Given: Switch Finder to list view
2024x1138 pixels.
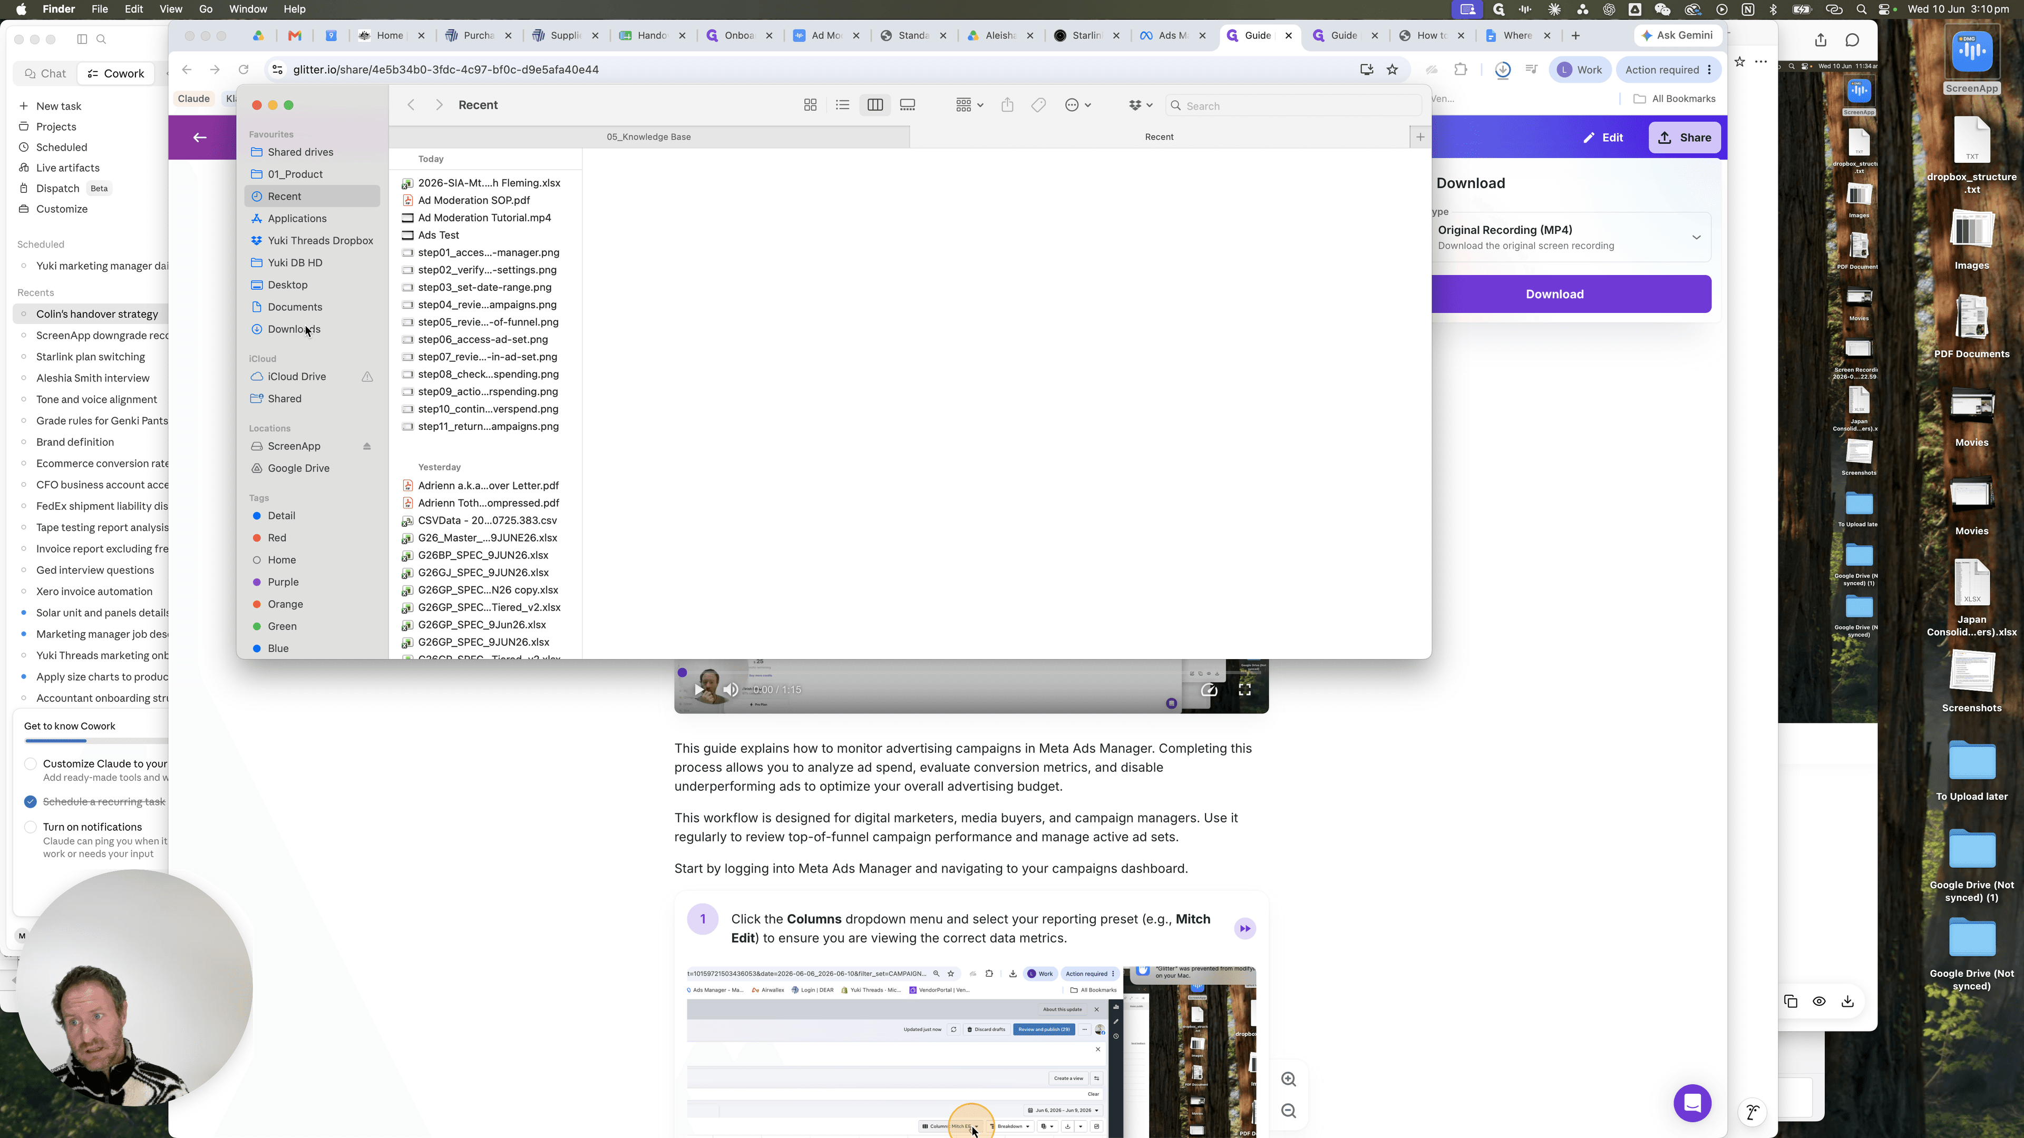Looking at the screenshot, I should click(842, 105).
